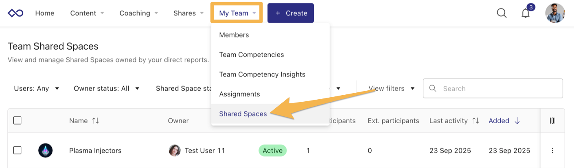The height and width of the screenshot is (168, 574).
Task: Click the Team Shared Spaces heading
Action: tap(53, 46)
